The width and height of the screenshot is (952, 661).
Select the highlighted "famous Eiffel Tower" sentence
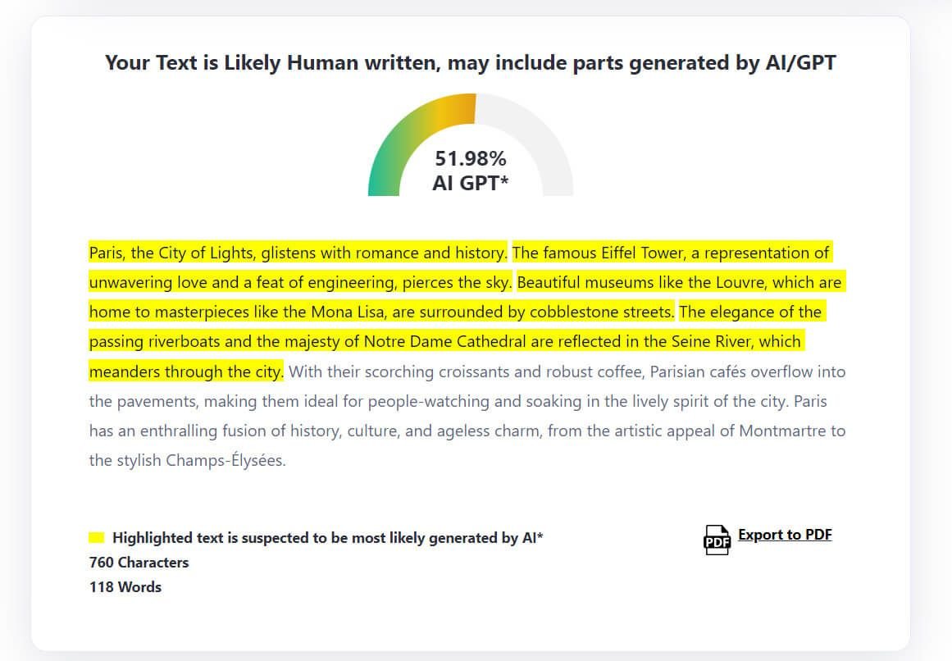pos(670,253)
